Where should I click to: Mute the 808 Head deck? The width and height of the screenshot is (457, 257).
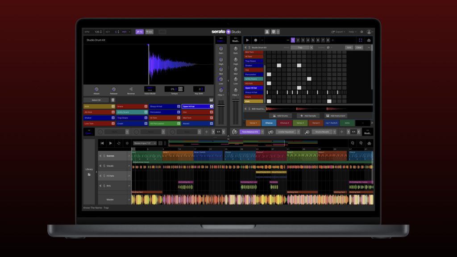click(245, 109)
